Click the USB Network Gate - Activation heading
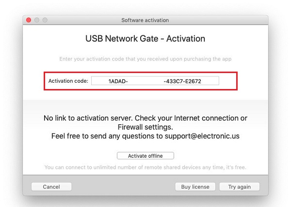 145,39
